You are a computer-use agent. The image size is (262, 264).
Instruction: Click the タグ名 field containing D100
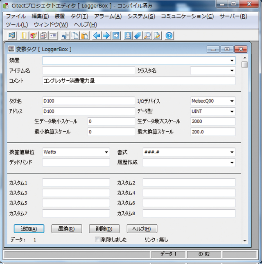88,101
